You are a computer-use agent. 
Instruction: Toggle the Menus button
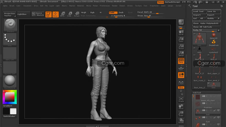tap(161, 2)
